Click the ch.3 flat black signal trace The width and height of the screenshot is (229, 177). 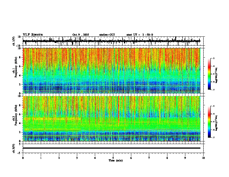tap(111, 148)
